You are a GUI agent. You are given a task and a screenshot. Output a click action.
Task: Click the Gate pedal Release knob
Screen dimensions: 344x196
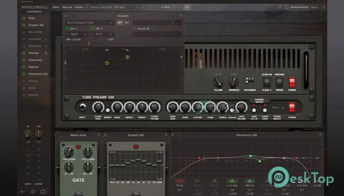[x=88, y=167]
